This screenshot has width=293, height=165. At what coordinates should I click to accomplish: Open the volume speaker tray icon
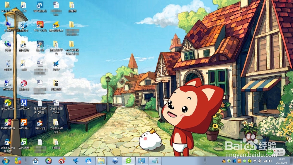click(270, 161)
